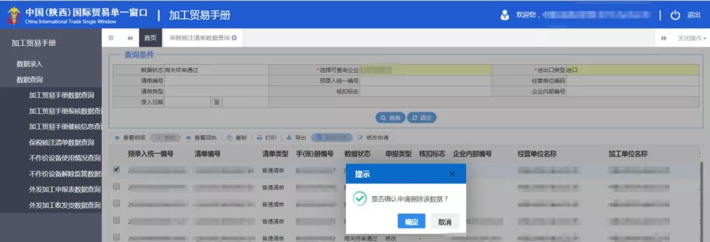Click 普通清单 in the checked first row
Image resolution: width=710 pixels, height=242 pixels.
[x=273, y=171]
